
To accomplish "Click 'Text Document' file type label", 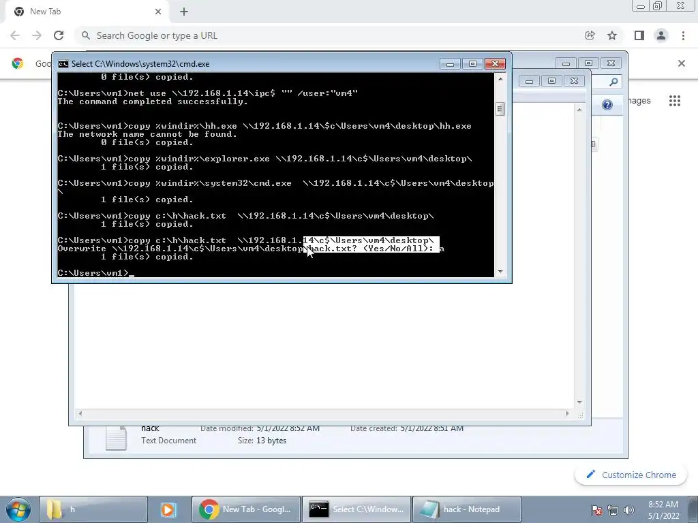I will tap(169, 441).
